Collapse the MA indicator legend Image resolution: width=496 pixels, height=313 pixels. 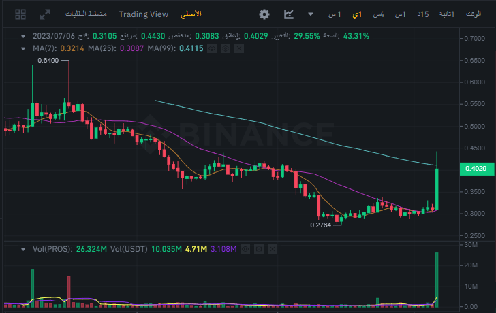coord(24,48)
